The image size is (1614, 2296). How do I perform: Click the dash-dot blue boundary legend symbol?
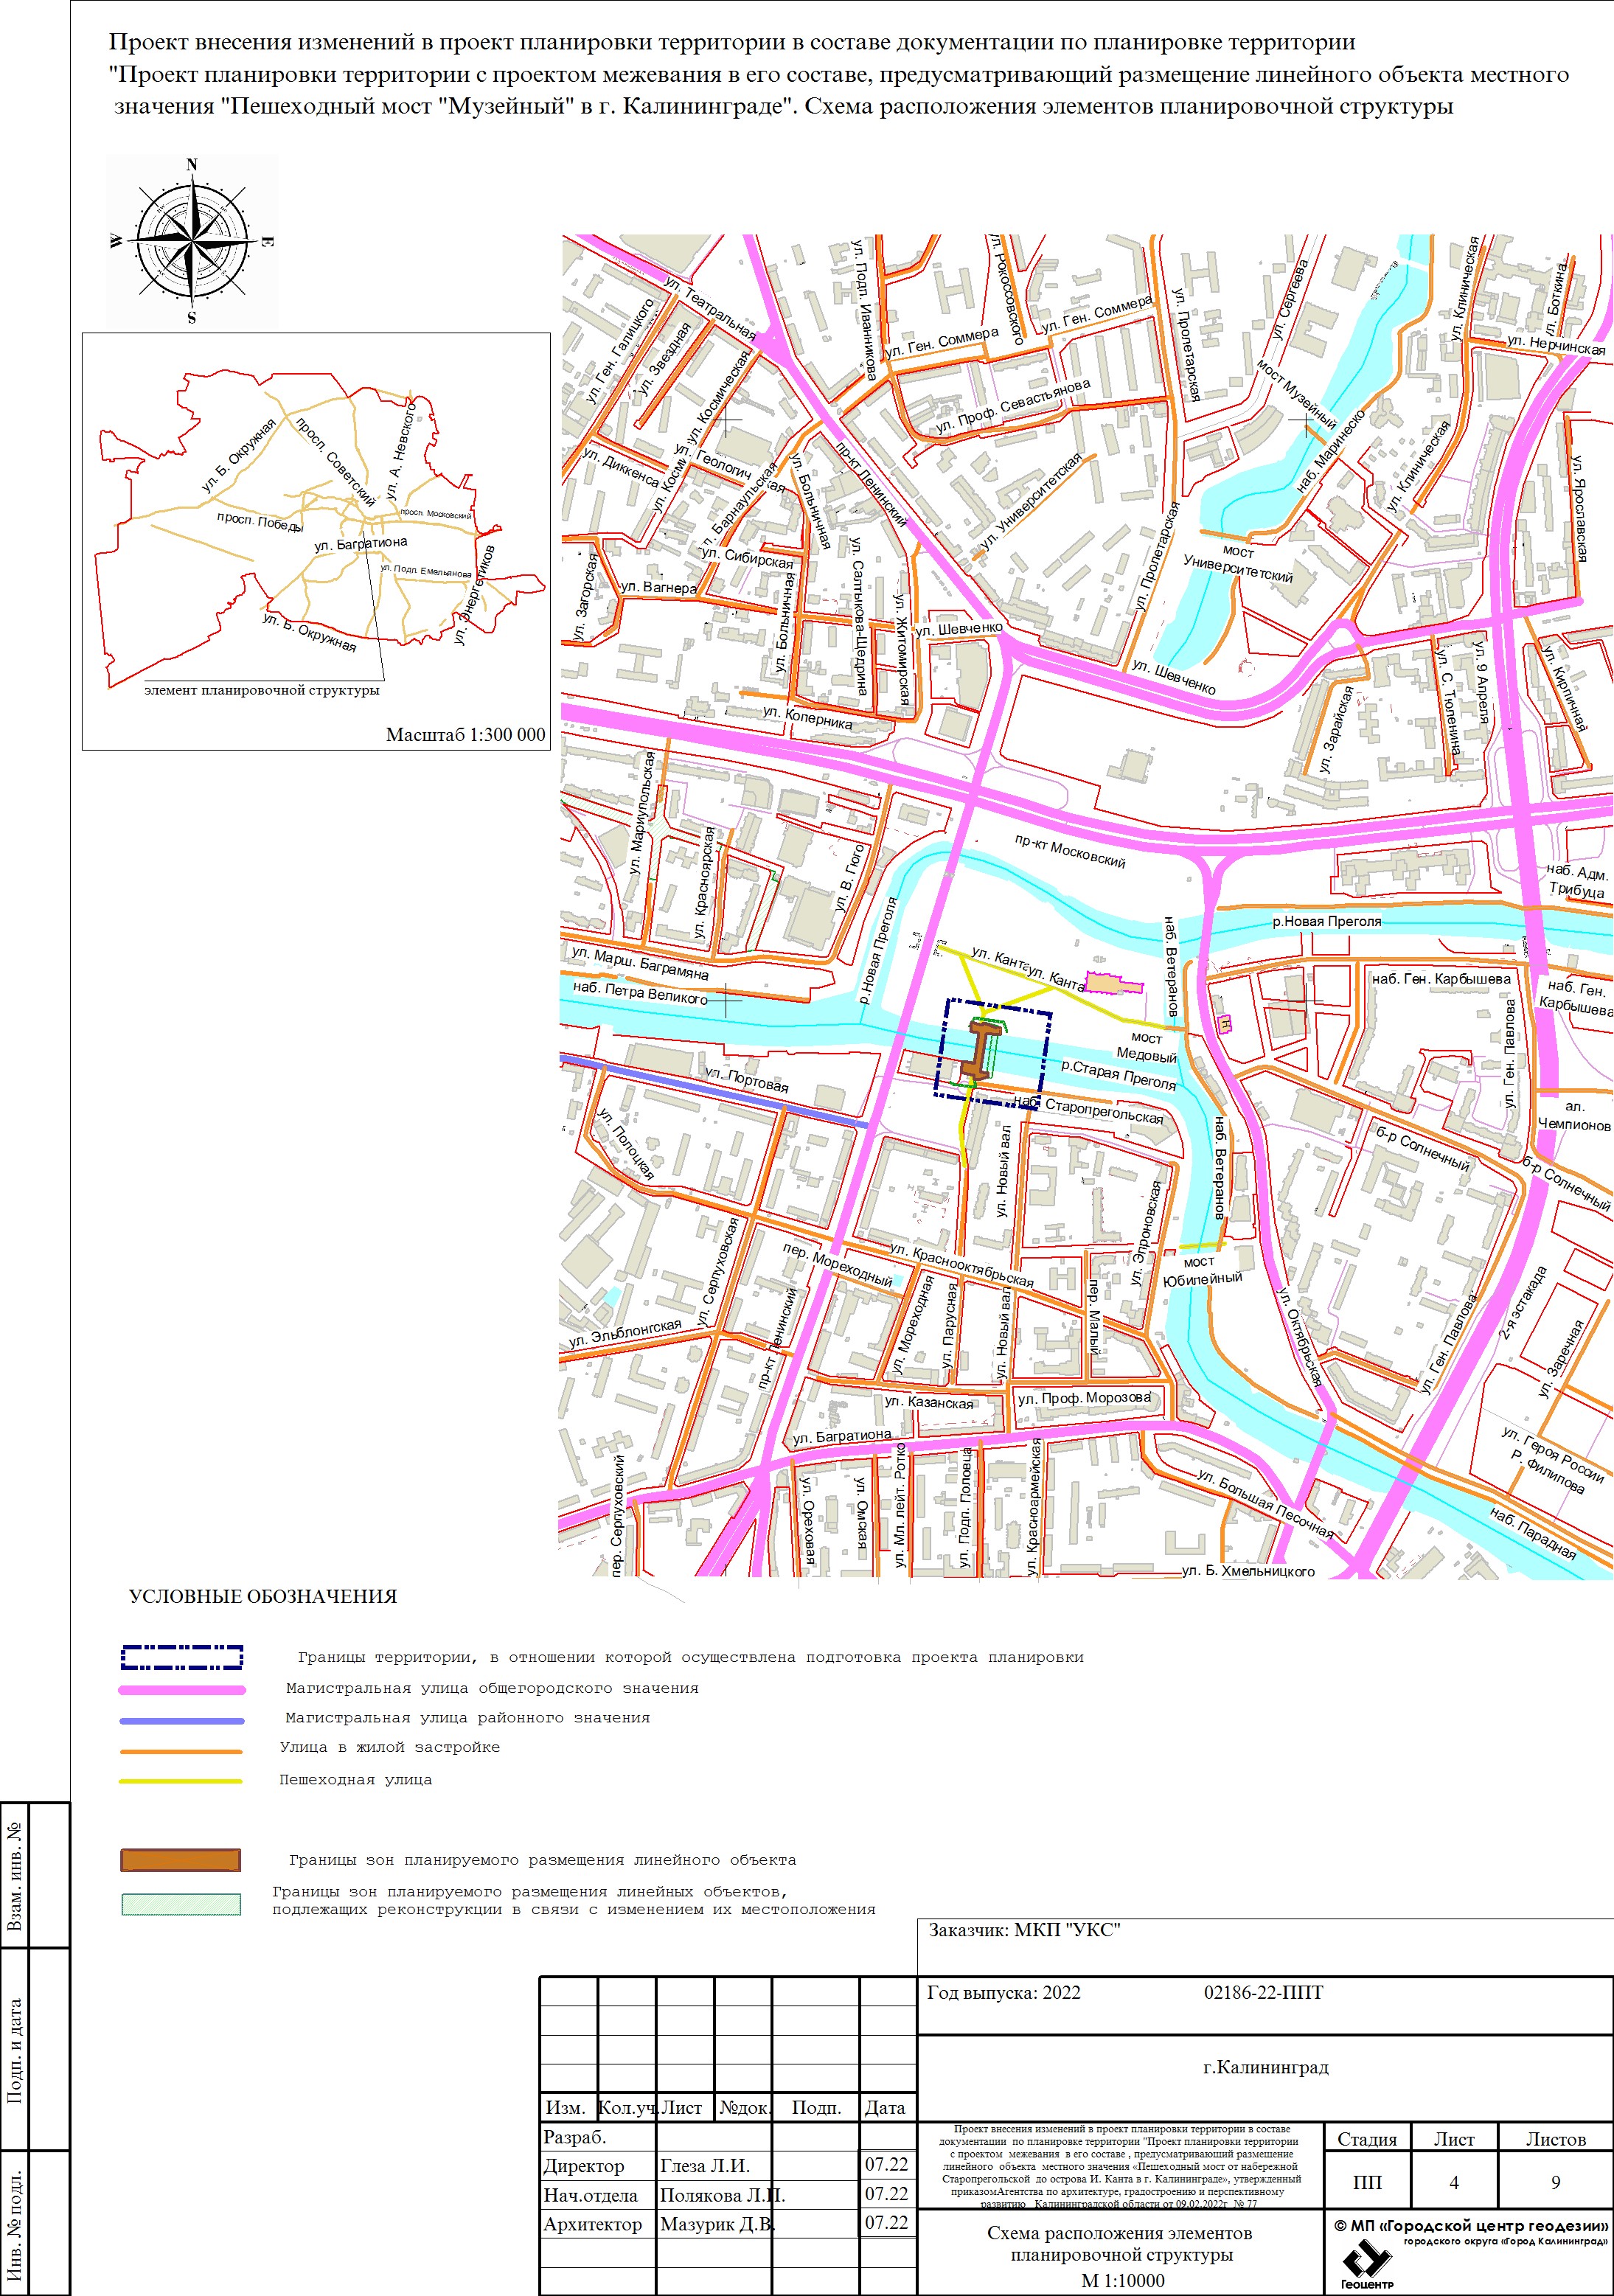[x=182, y=1657]
